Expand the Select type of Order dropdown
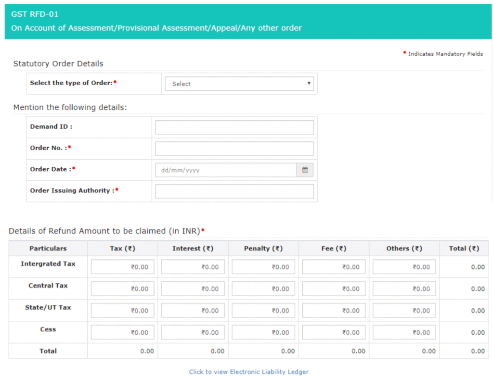 (x=239, y=84)
